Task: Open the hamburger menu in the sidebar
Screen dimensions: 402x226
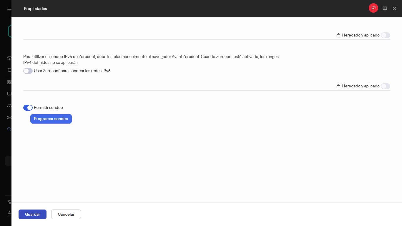Action: tap(9, 9)
